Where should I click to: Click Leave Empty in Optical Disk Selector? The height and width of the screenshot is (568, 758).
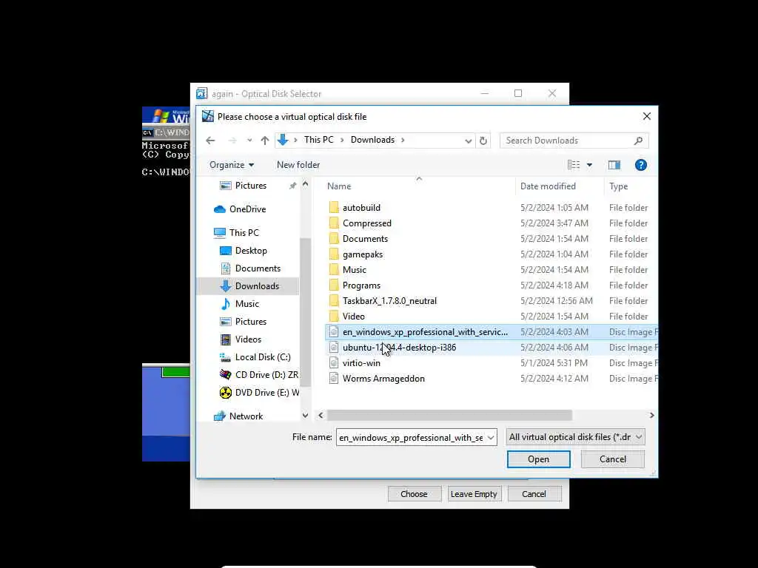[x=474, y=494]
